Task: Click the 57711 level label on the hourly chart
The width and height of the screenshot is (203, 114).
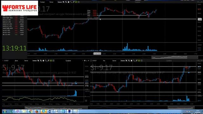Action: (x=200, y=92)
